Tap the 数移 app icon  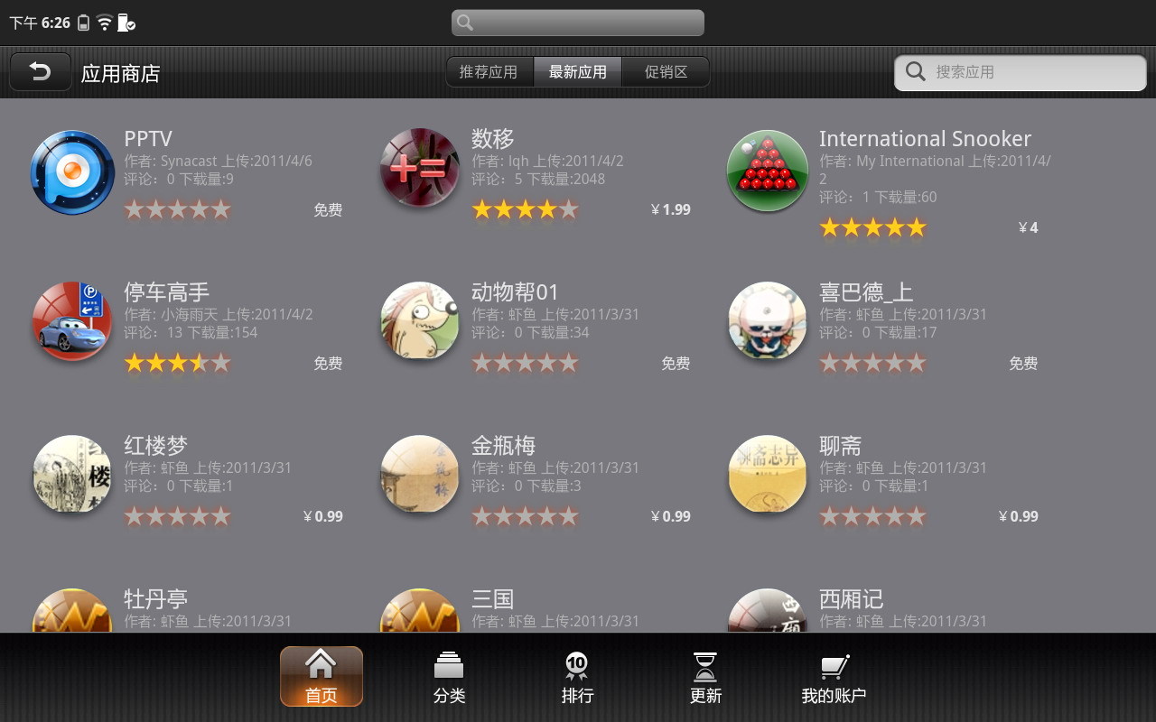420,168
